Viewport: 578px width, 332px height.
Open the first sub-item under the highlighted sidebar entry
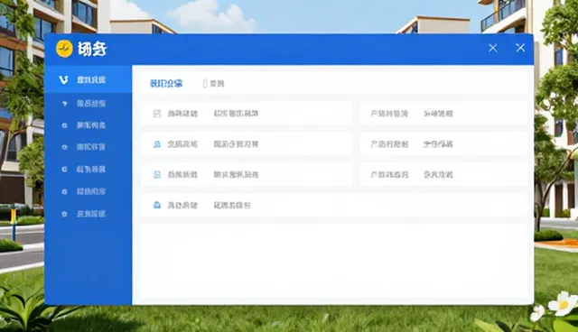[91, 104]
